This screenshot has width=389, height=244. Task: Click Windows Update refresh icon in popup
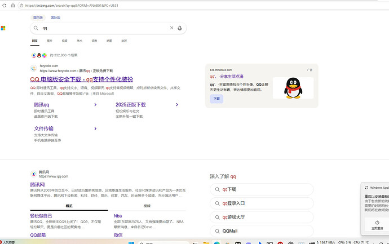pos(366,188)
